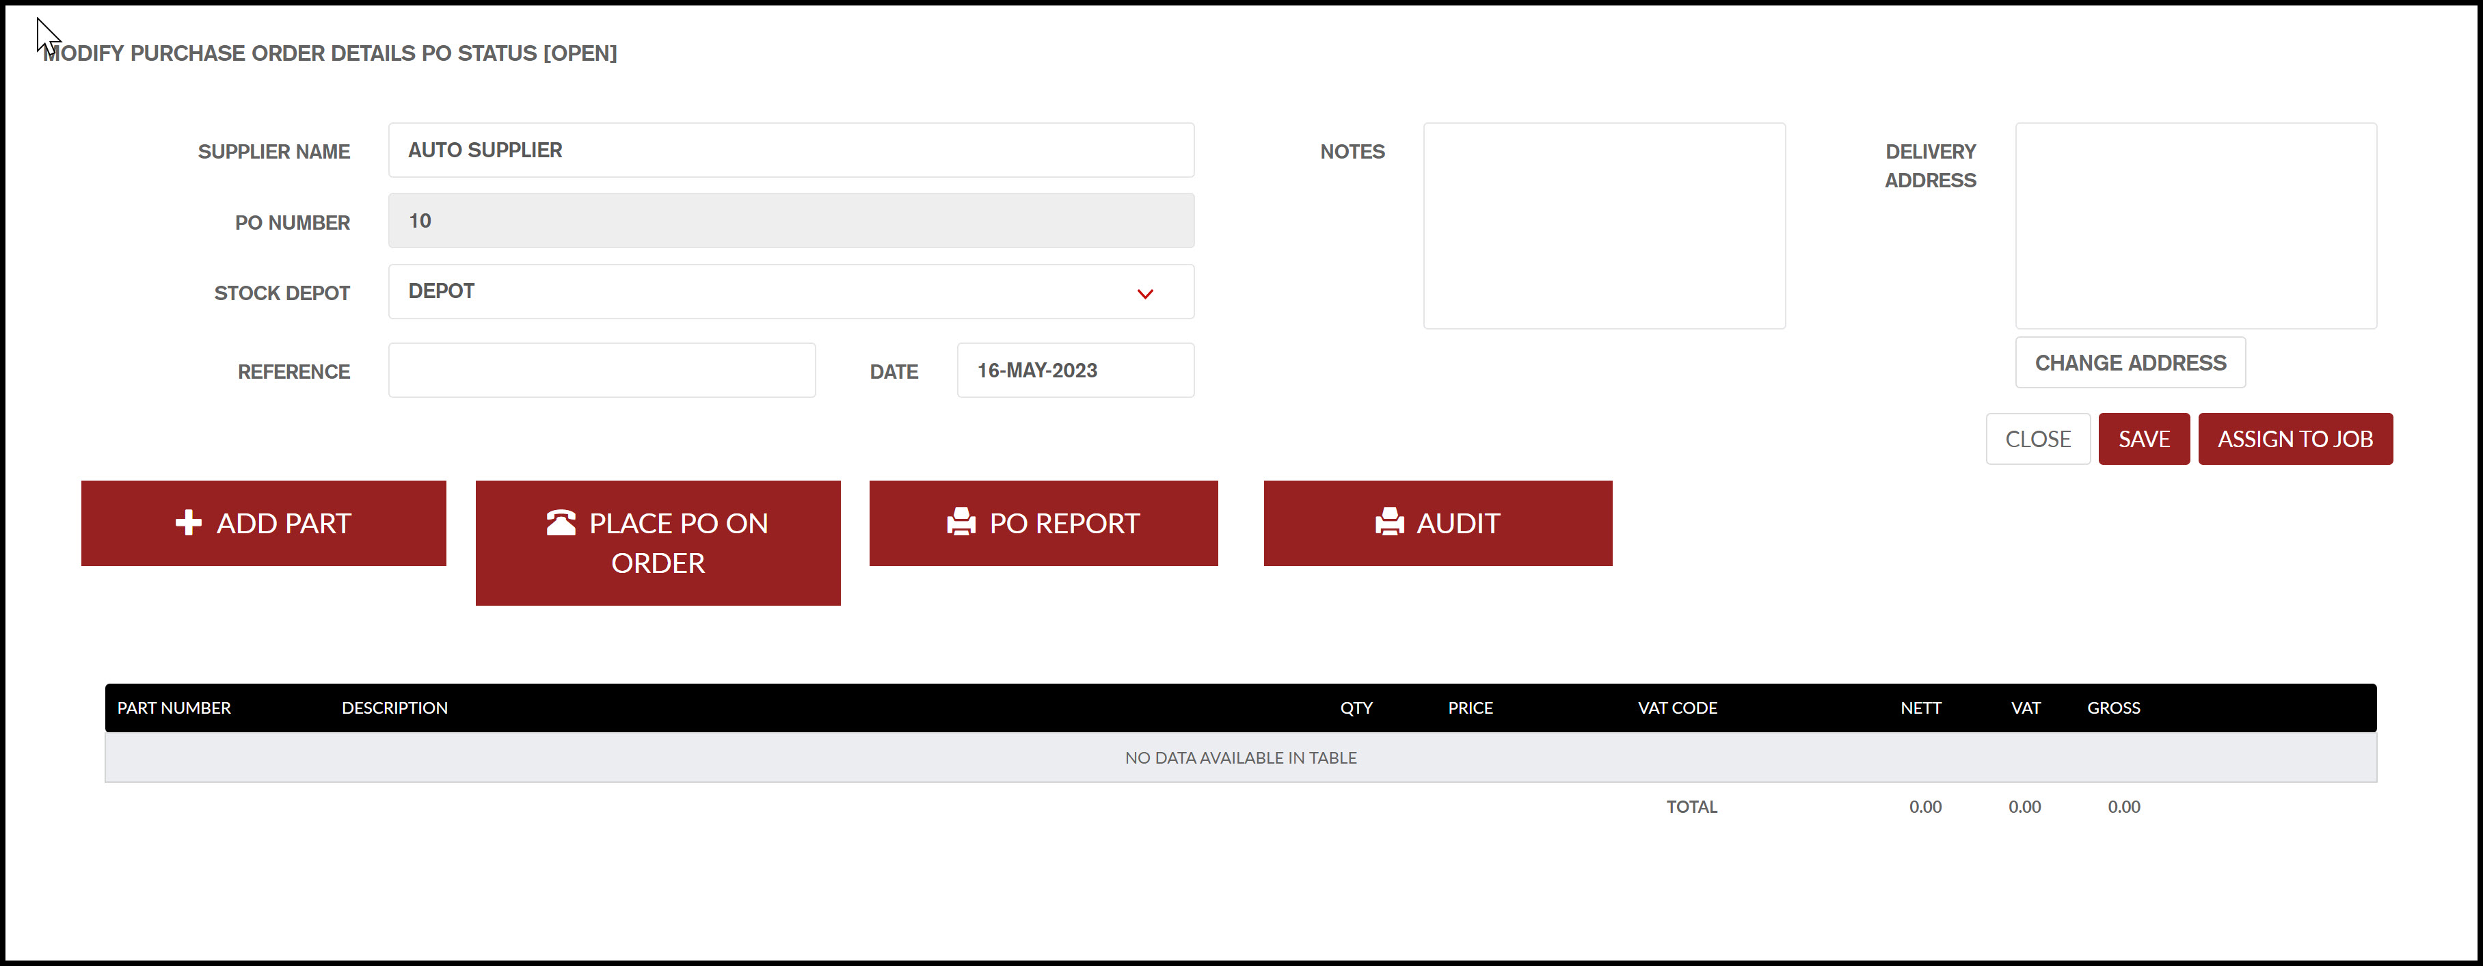The width and height of the screenshot is (2483, 966).
Task: Click the QTY column header
Action: (1356, 708)
